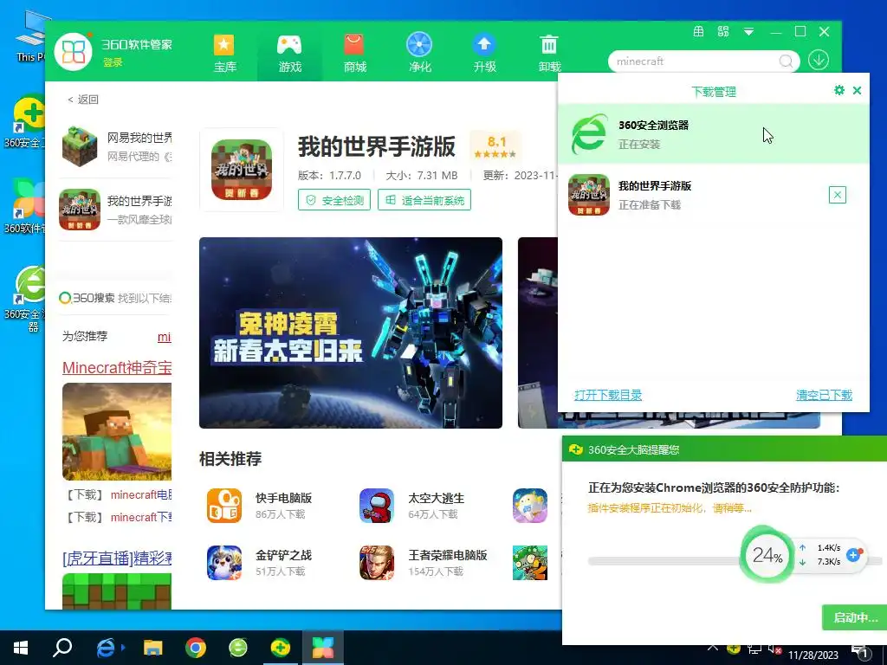The height and width of the screenshot is (665, 887).
Task: Click the 王者荣耀电脑版 app name text
Action: (x=448, y=555)
